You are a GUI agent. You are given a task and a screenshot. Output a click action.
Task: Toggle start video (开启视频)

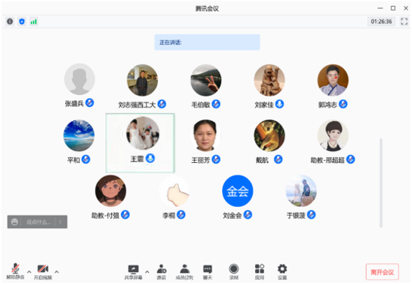point(43,272)
